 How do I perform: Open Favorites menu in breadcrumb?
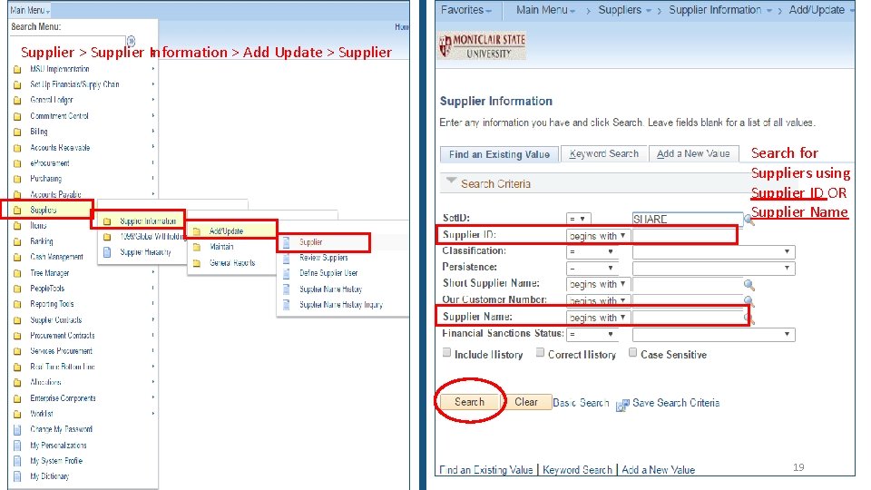coord(466,10)
